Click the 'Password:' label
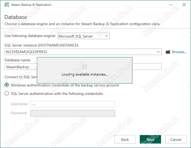The width and height of the screenshot is (191, 148). point(19,113)
